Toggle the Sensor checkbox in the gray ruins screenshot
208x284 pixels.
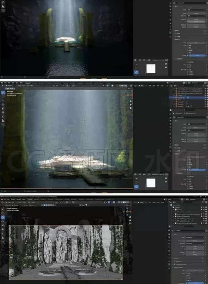186,278
